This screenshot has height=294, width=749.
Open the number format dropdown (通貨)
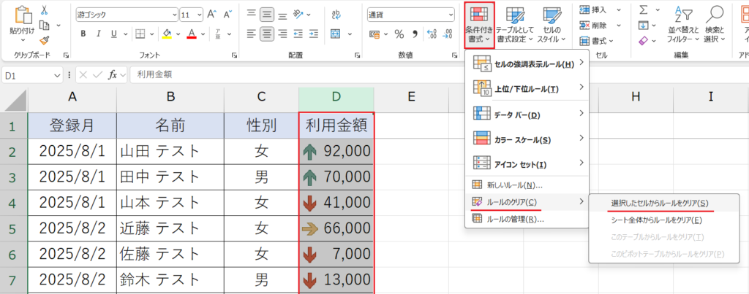[451, 15]
